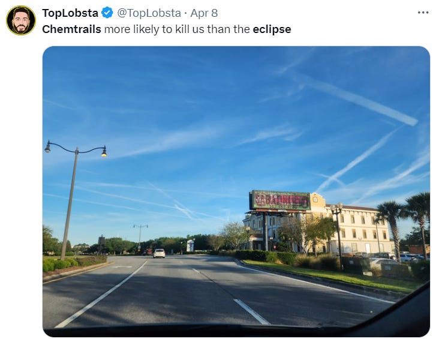Image resolution: width=433 pixels, height=339 pixels.
Task: Open the Apr 8 timestamp link
Action: tap(204, 13)
